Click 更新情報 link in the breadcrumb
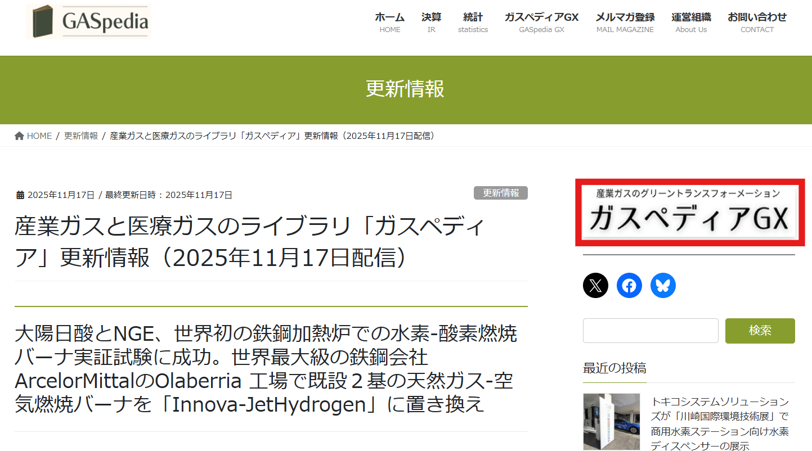812x451 pixels. (81, 136)
